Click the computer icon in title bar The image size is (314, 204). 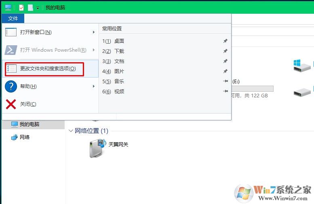8,7
